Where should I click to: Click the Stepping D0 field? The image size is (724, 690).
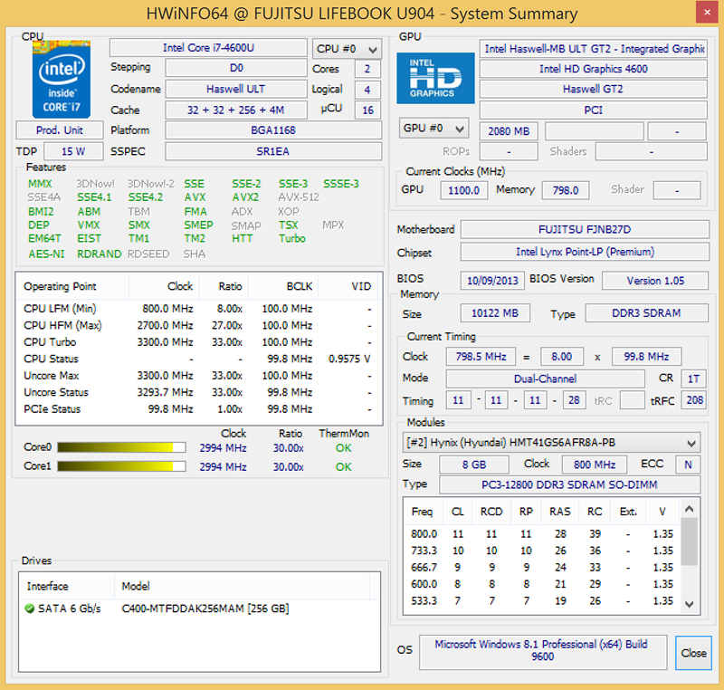(x=236, y=68)
